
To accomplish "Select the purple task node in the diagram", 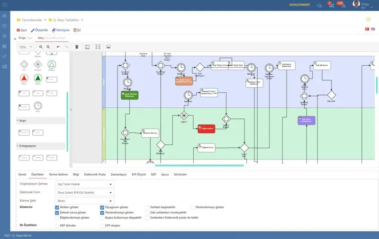I will coord(307,121).
